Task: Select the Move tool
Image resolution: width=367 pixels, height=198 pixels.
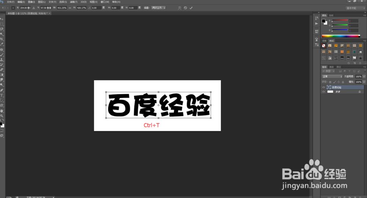Action: (x=1, y=19)
